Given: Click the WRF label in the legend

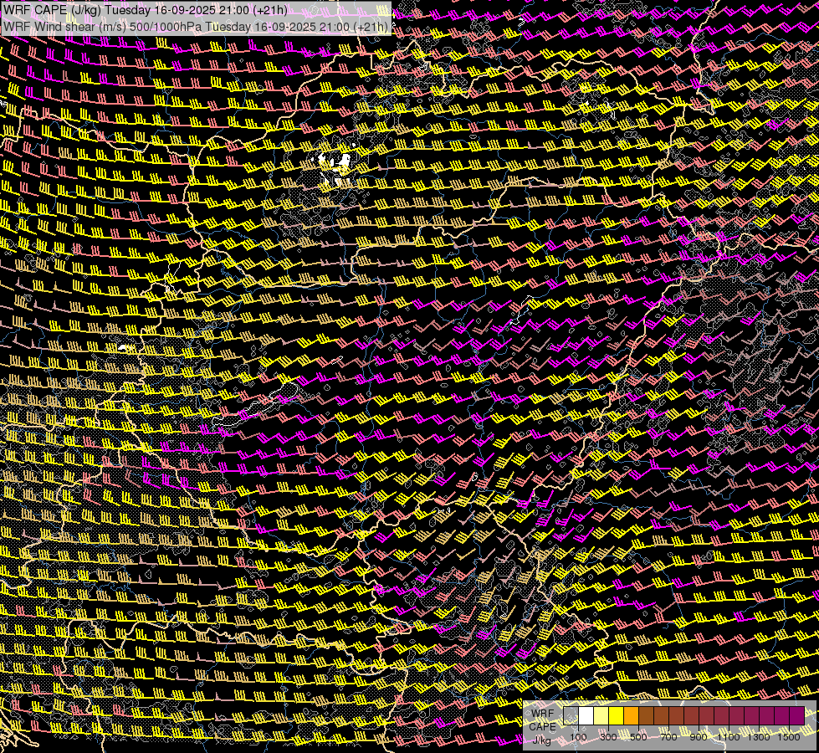Looking at the screenshot, I should [542, 714].
